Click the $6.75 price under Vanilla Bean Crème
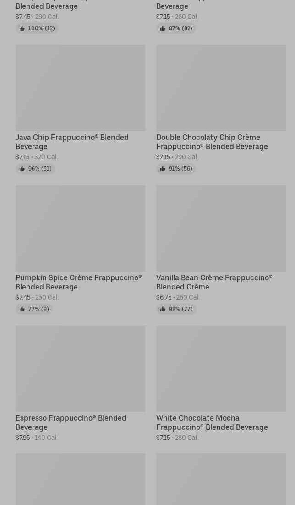 point(164,297)
